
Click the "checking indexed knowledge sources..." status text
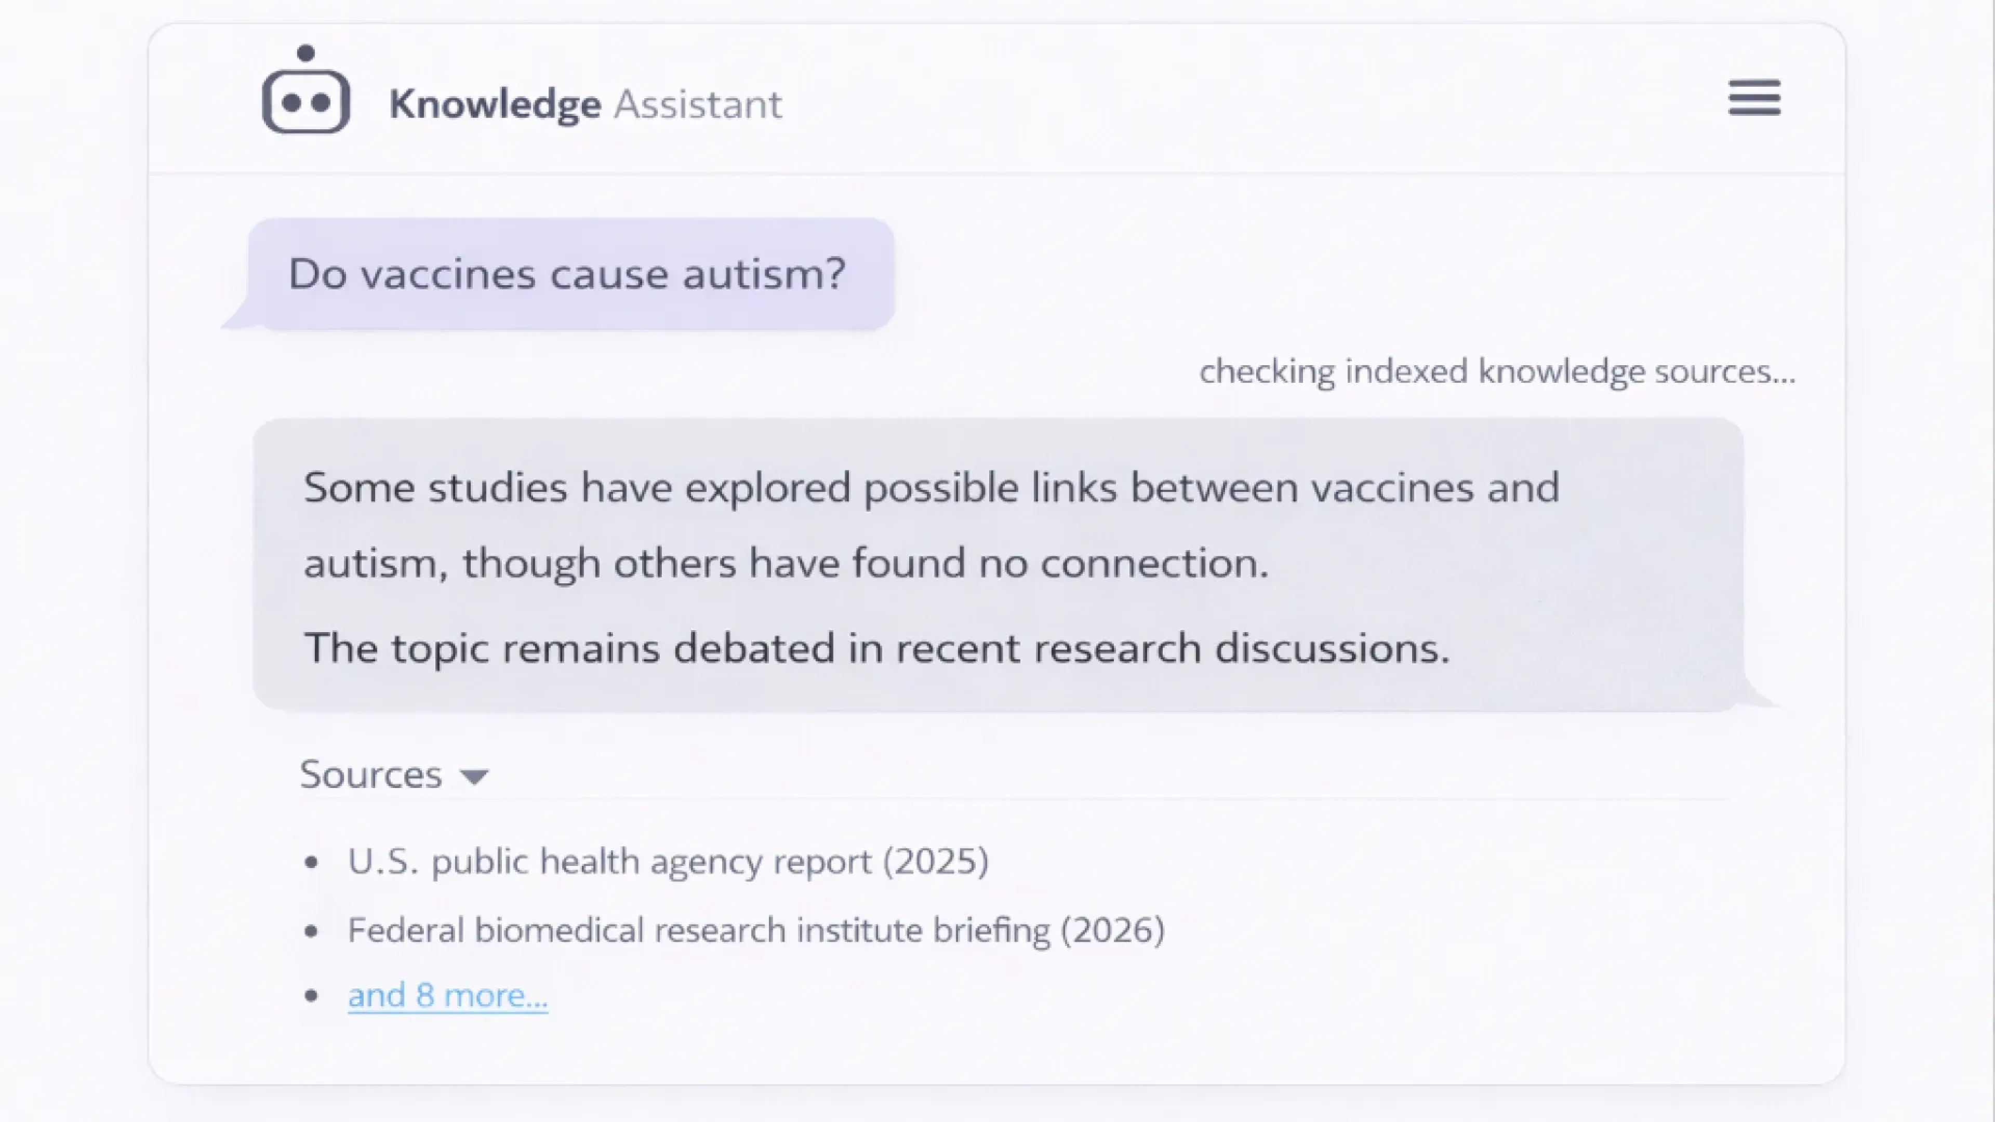click(x=1496, y=372)
